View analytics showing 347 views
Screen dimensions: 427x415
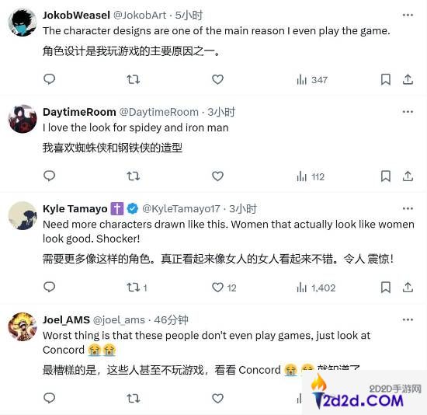click(312, 80)
